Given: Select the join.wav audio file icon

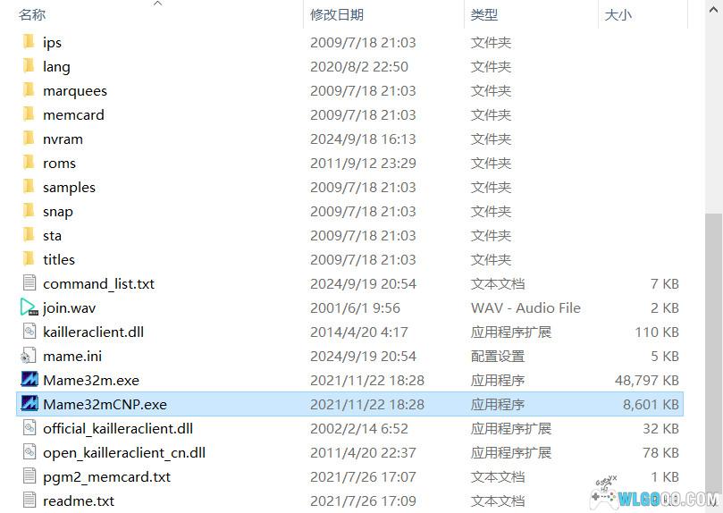Looking at the screenshot, I should (29, 307).
